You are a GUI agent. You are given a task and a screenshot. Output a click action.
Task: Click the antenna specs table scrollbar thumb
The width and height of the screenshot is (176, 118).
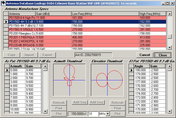(x=169, y=36)
